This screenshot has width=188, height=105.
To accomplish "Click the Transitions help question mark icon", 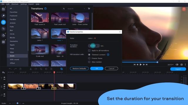I will click(x=46, y=8).
